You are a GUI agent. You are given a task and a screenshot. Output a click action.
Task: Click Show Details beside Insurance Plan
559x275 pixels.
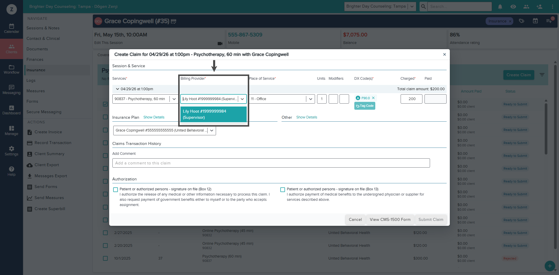[x=154, y=117]
